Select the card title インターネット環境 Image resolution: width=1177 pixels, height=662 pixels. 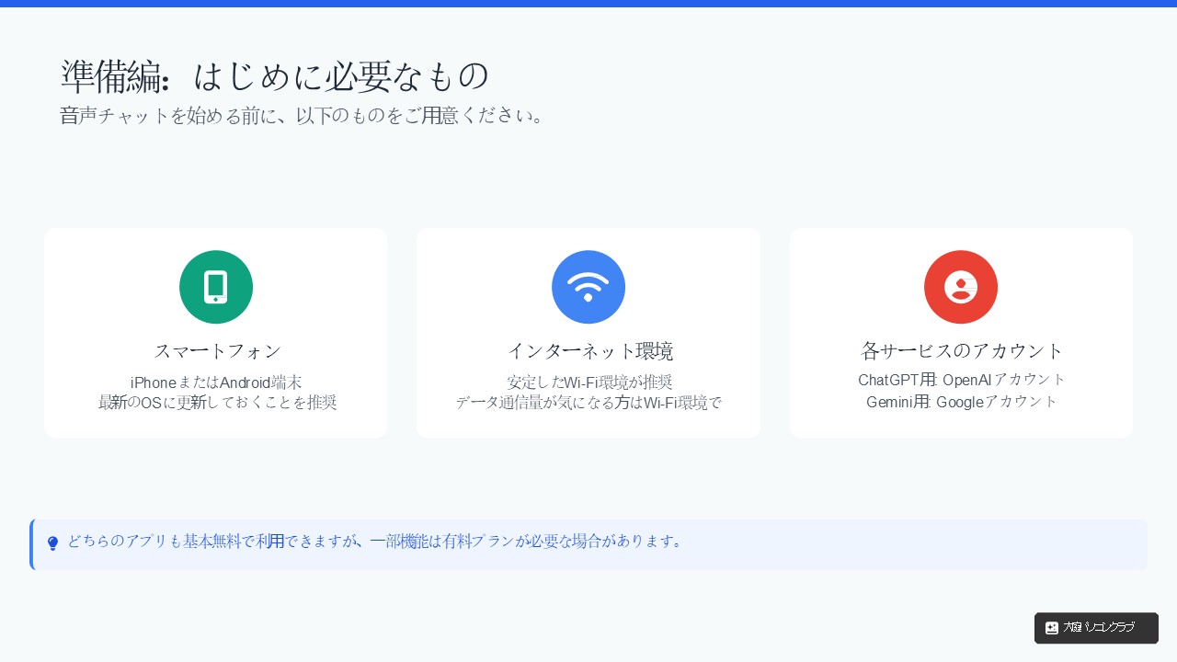(x=590, y=351)
